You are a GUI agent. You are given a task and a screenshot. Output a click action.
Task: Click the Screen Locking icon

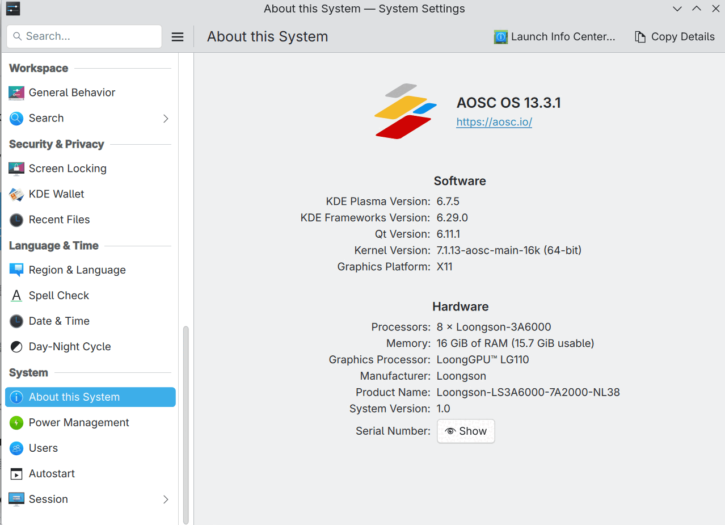[16, 169]
